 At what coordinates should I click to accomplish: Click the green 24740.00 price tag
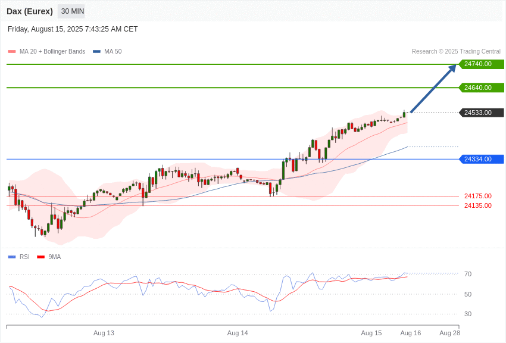point(482,64)
